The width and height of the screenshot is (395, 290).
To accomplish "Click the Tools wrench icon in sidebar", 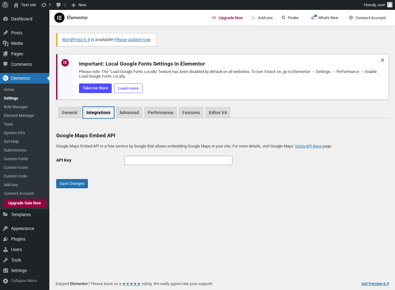I will 6,260.
